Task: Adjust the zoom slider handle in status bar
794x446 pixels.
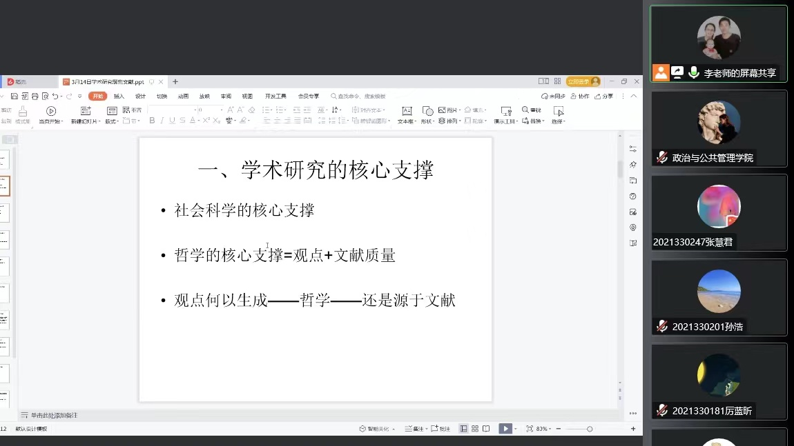Action: (x=590, y=429)
